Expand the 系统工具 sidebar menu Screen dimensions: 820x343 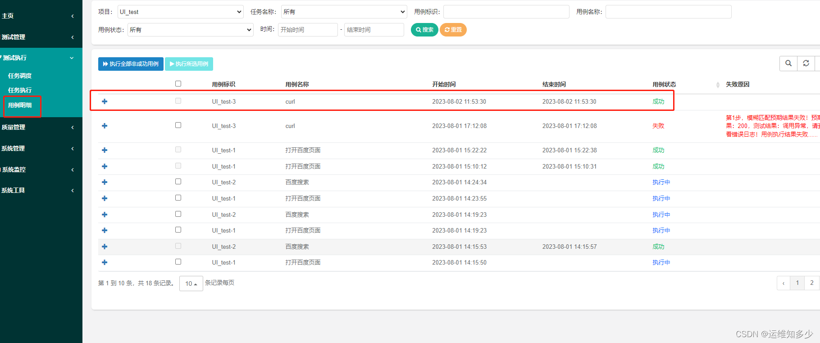(41, 190)
